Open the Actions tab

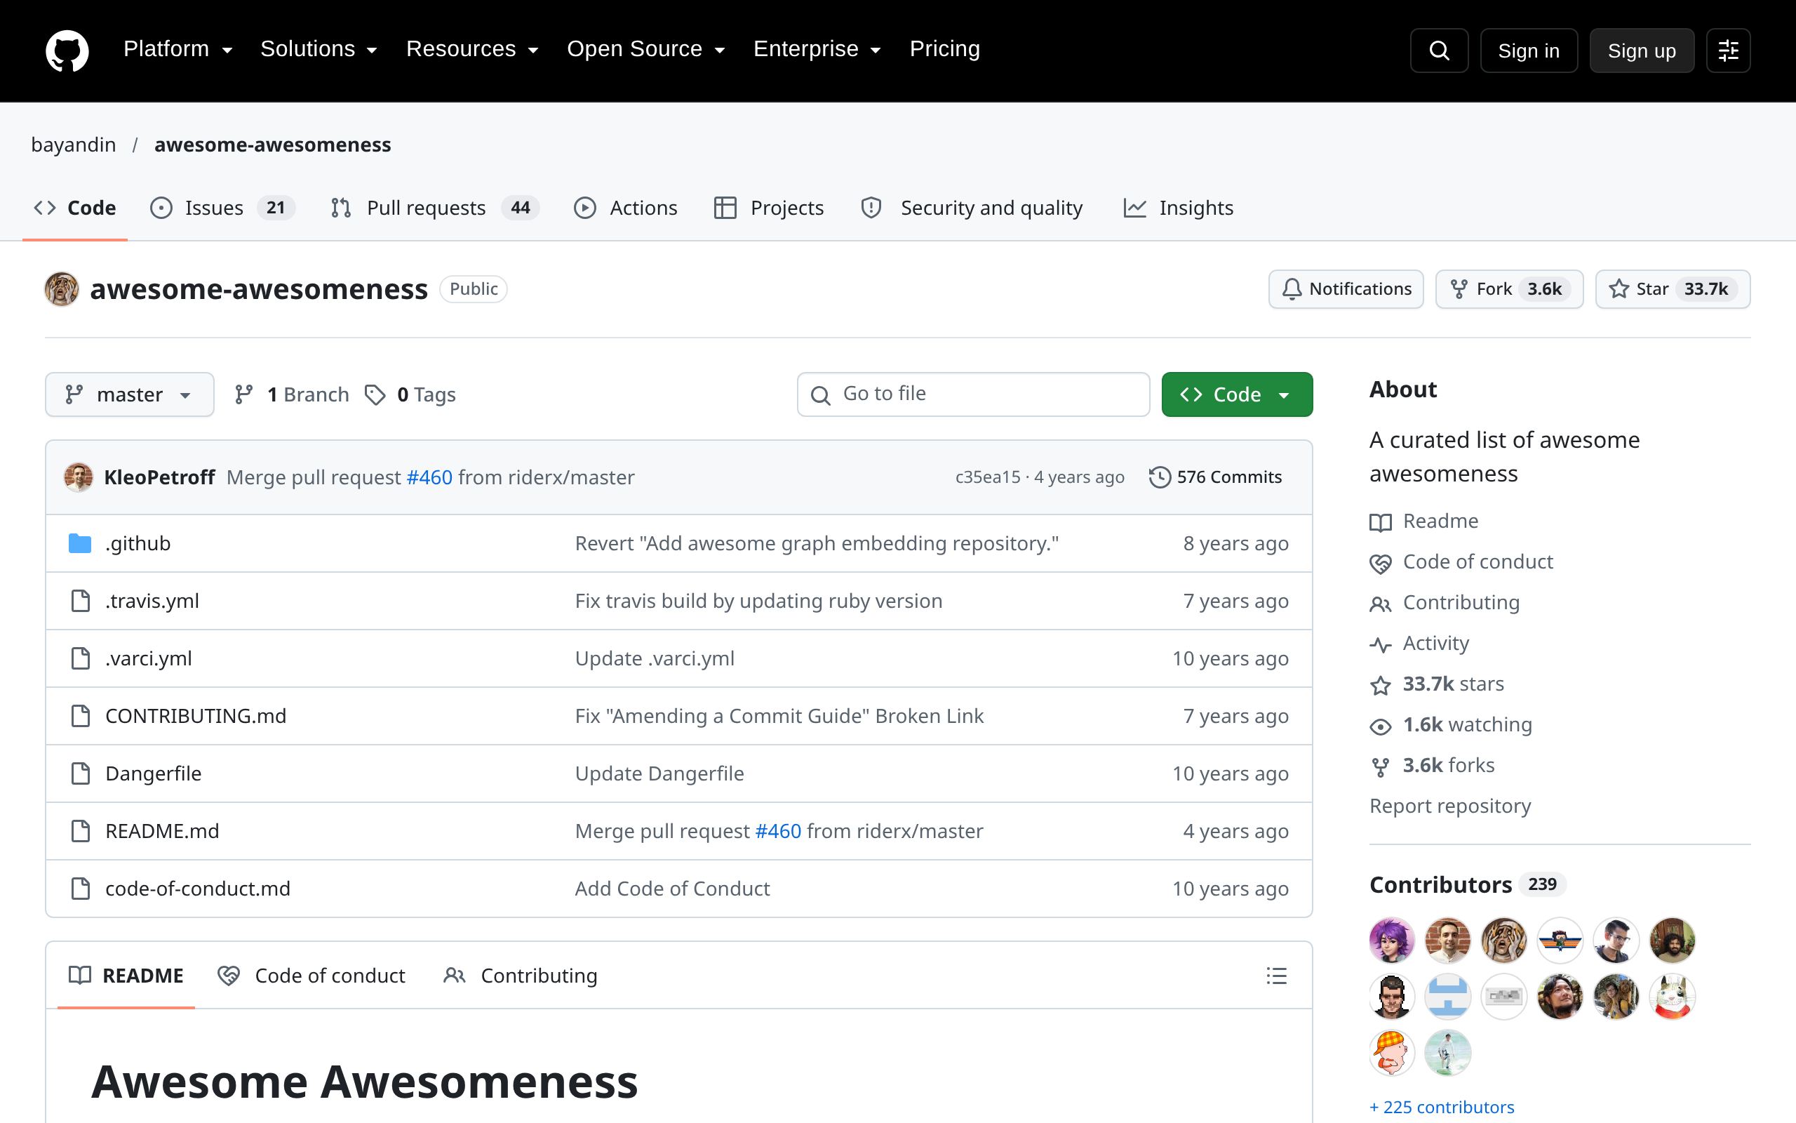coord(626,208)
